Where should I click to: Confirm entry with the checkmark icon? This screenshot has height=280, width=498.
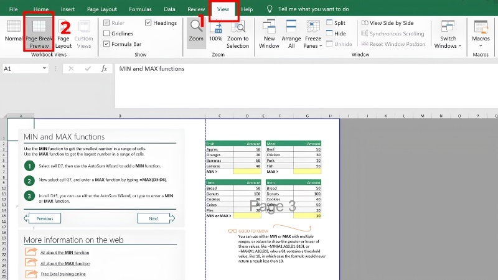[88, 68]
